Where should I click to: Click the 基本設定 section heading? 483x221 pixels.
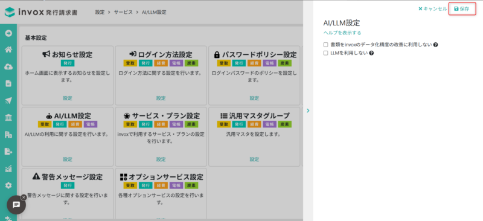click(x=36, y=38)
